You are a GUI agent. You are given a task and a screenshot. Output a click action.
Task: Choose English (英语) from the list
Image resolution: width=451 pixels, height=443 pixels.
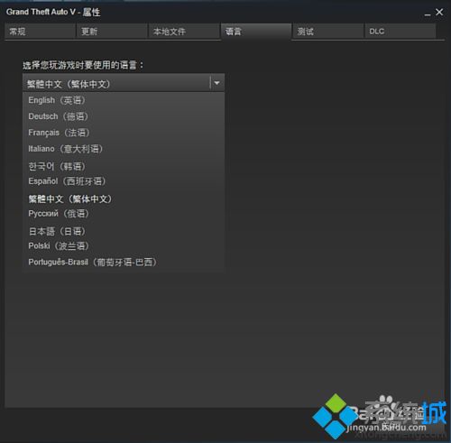pyautogui.click(x=124, y=100)
